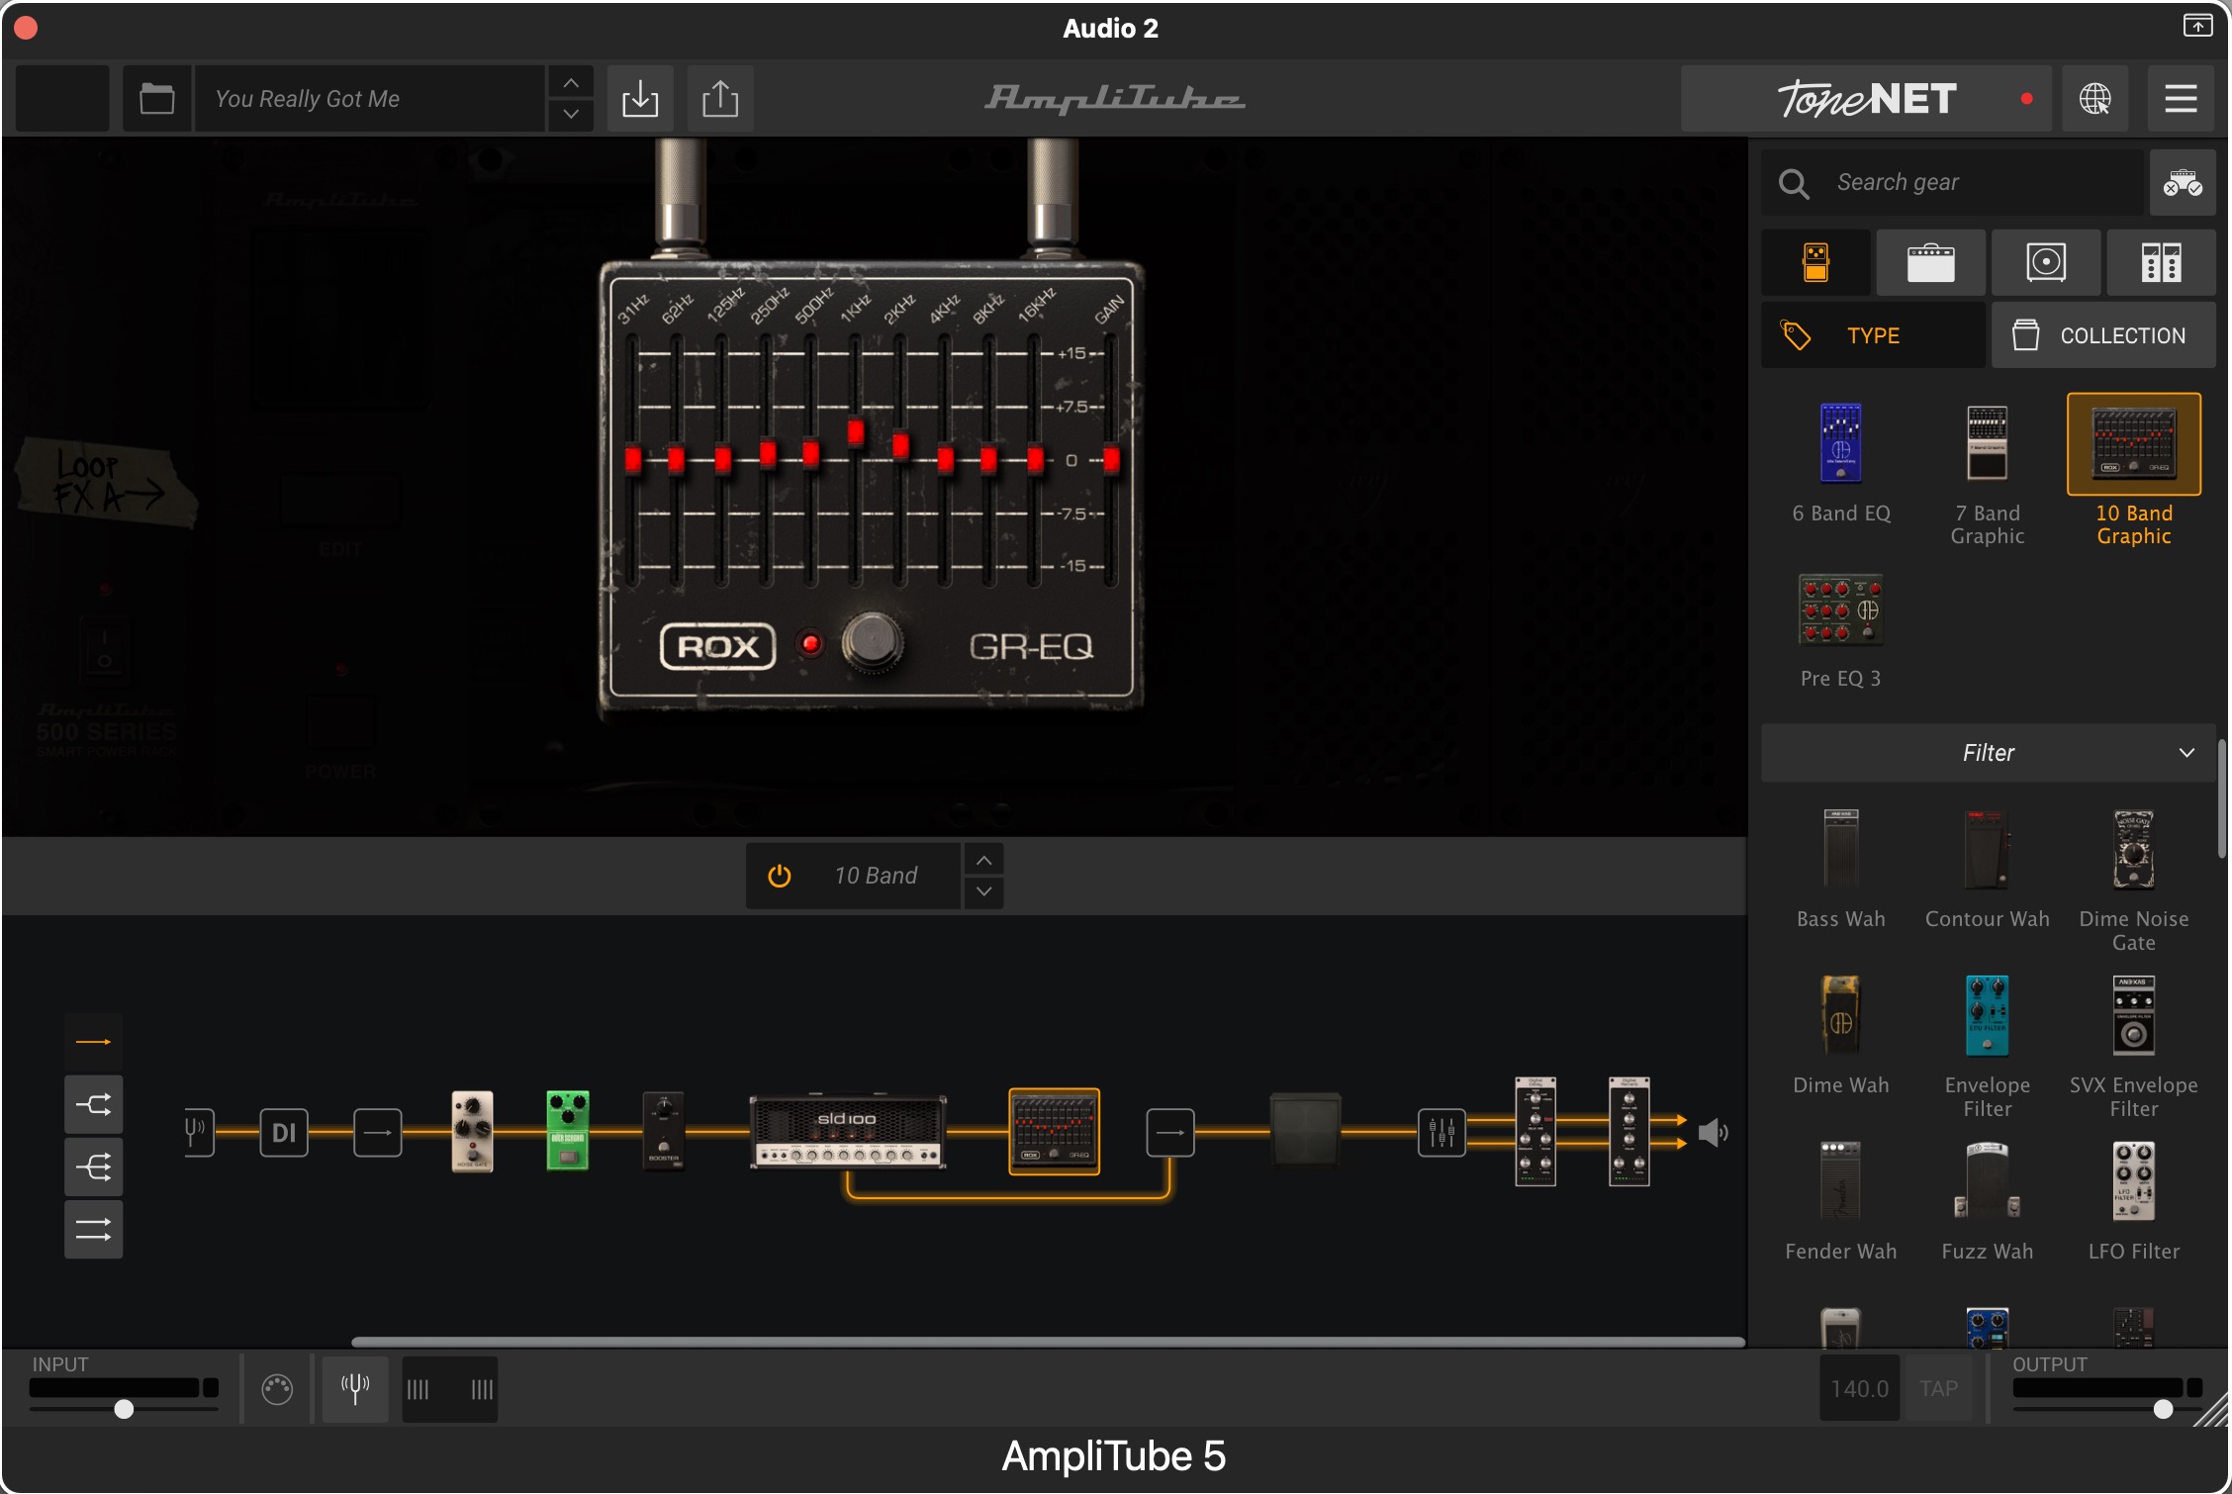
Task: Select the green overdrive pedal in chain
Action: (x=568, y=1132)
